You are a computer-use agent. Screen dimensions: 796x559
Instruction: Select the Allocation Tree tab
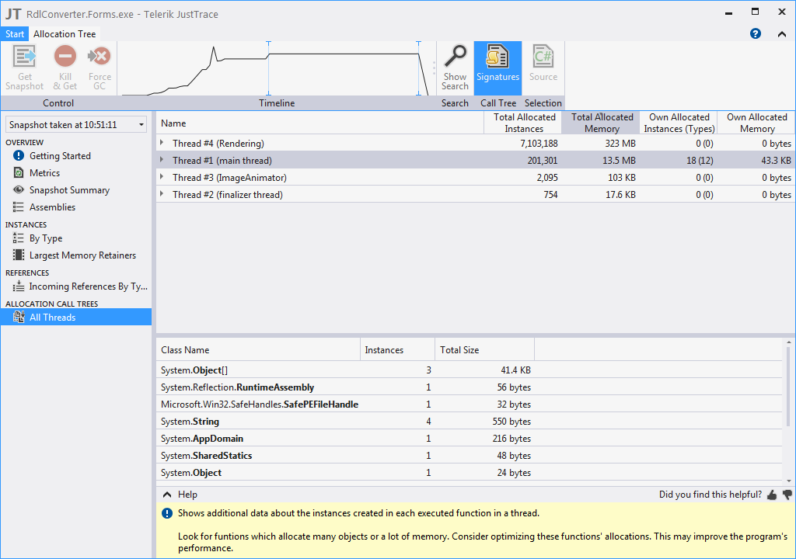coord(65,34)
